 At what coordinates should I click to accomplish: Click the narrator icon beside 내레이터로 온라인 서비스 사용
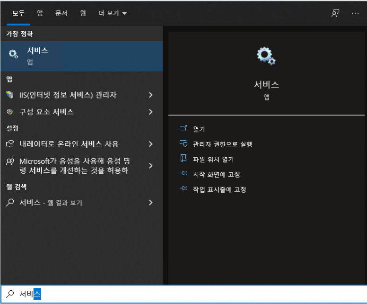10,143
